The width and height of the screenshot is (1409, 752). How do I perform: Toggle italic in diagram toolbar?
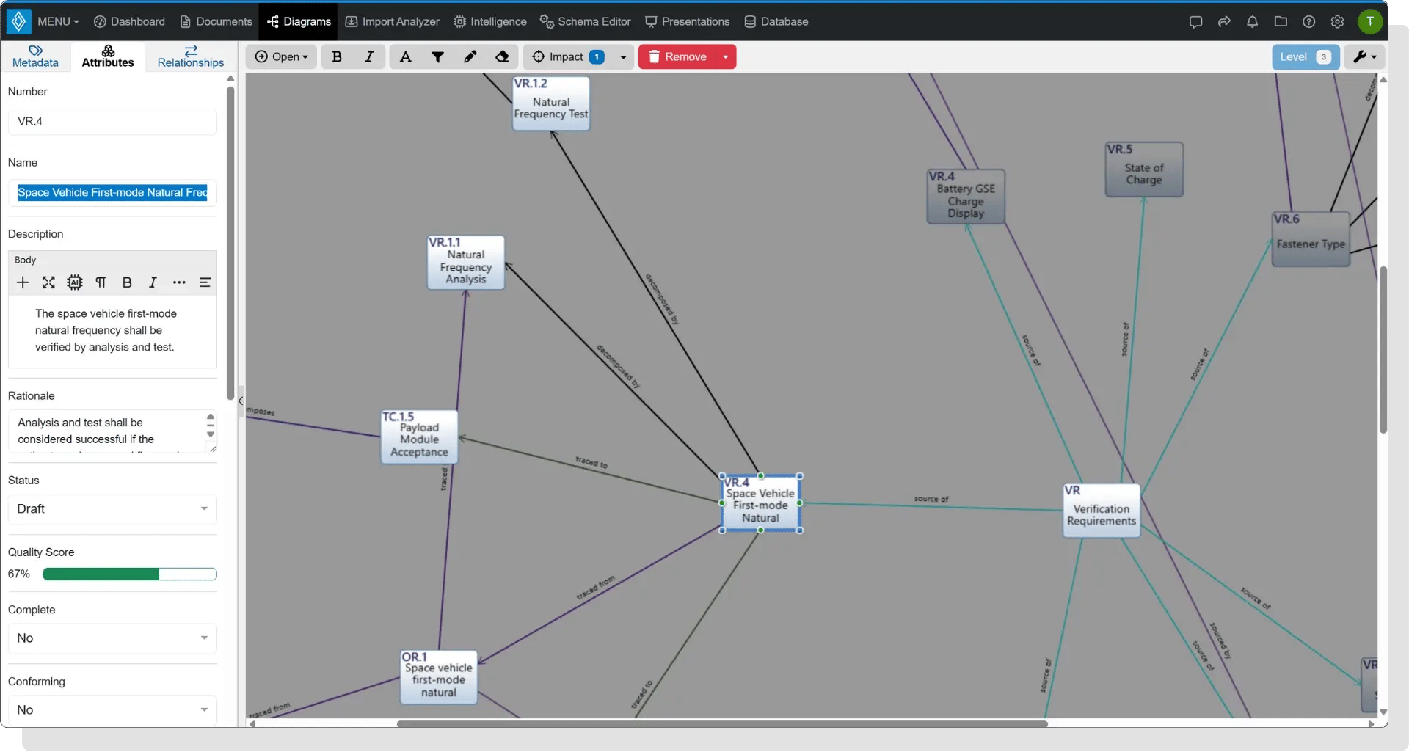click(369, 56)
